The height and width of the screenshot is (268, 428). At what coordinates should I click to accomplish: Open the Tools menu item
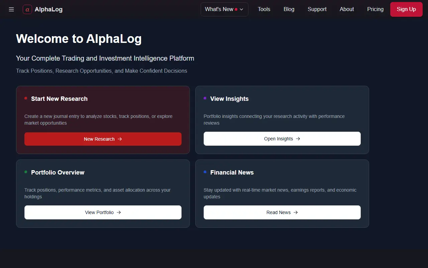click(264, 9)
